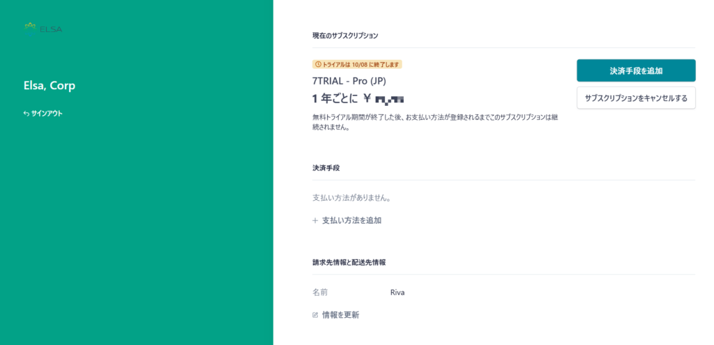Click the blurred yearly price amount
The width and height of the screenshot is (714, 345).
[x=389, y=98]
